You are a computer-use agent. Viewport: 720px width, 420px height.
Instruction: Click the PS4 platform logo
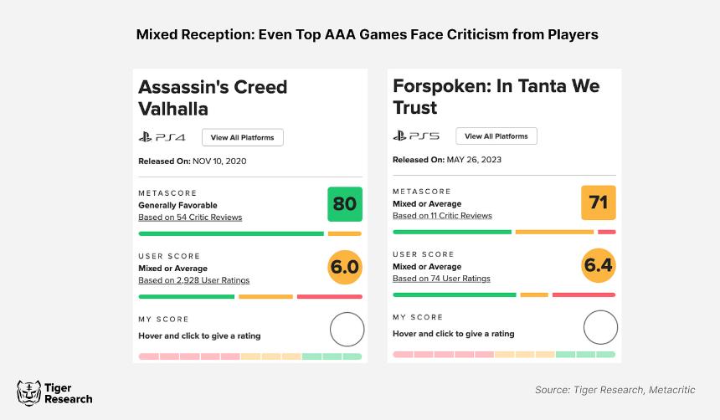[x=162, y=137]
